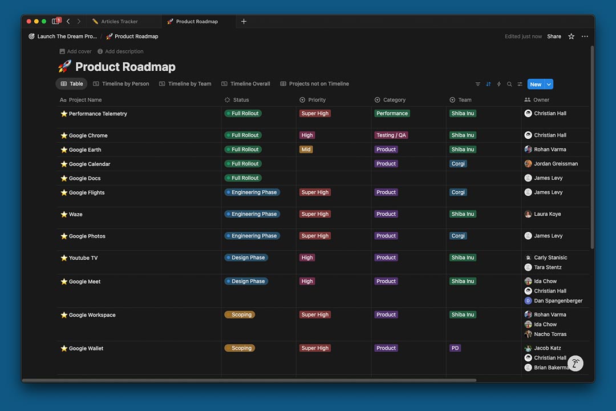616x411 pixels.
Task: Click Add cover
Action: pyautogui.click(x=75, y=51)
